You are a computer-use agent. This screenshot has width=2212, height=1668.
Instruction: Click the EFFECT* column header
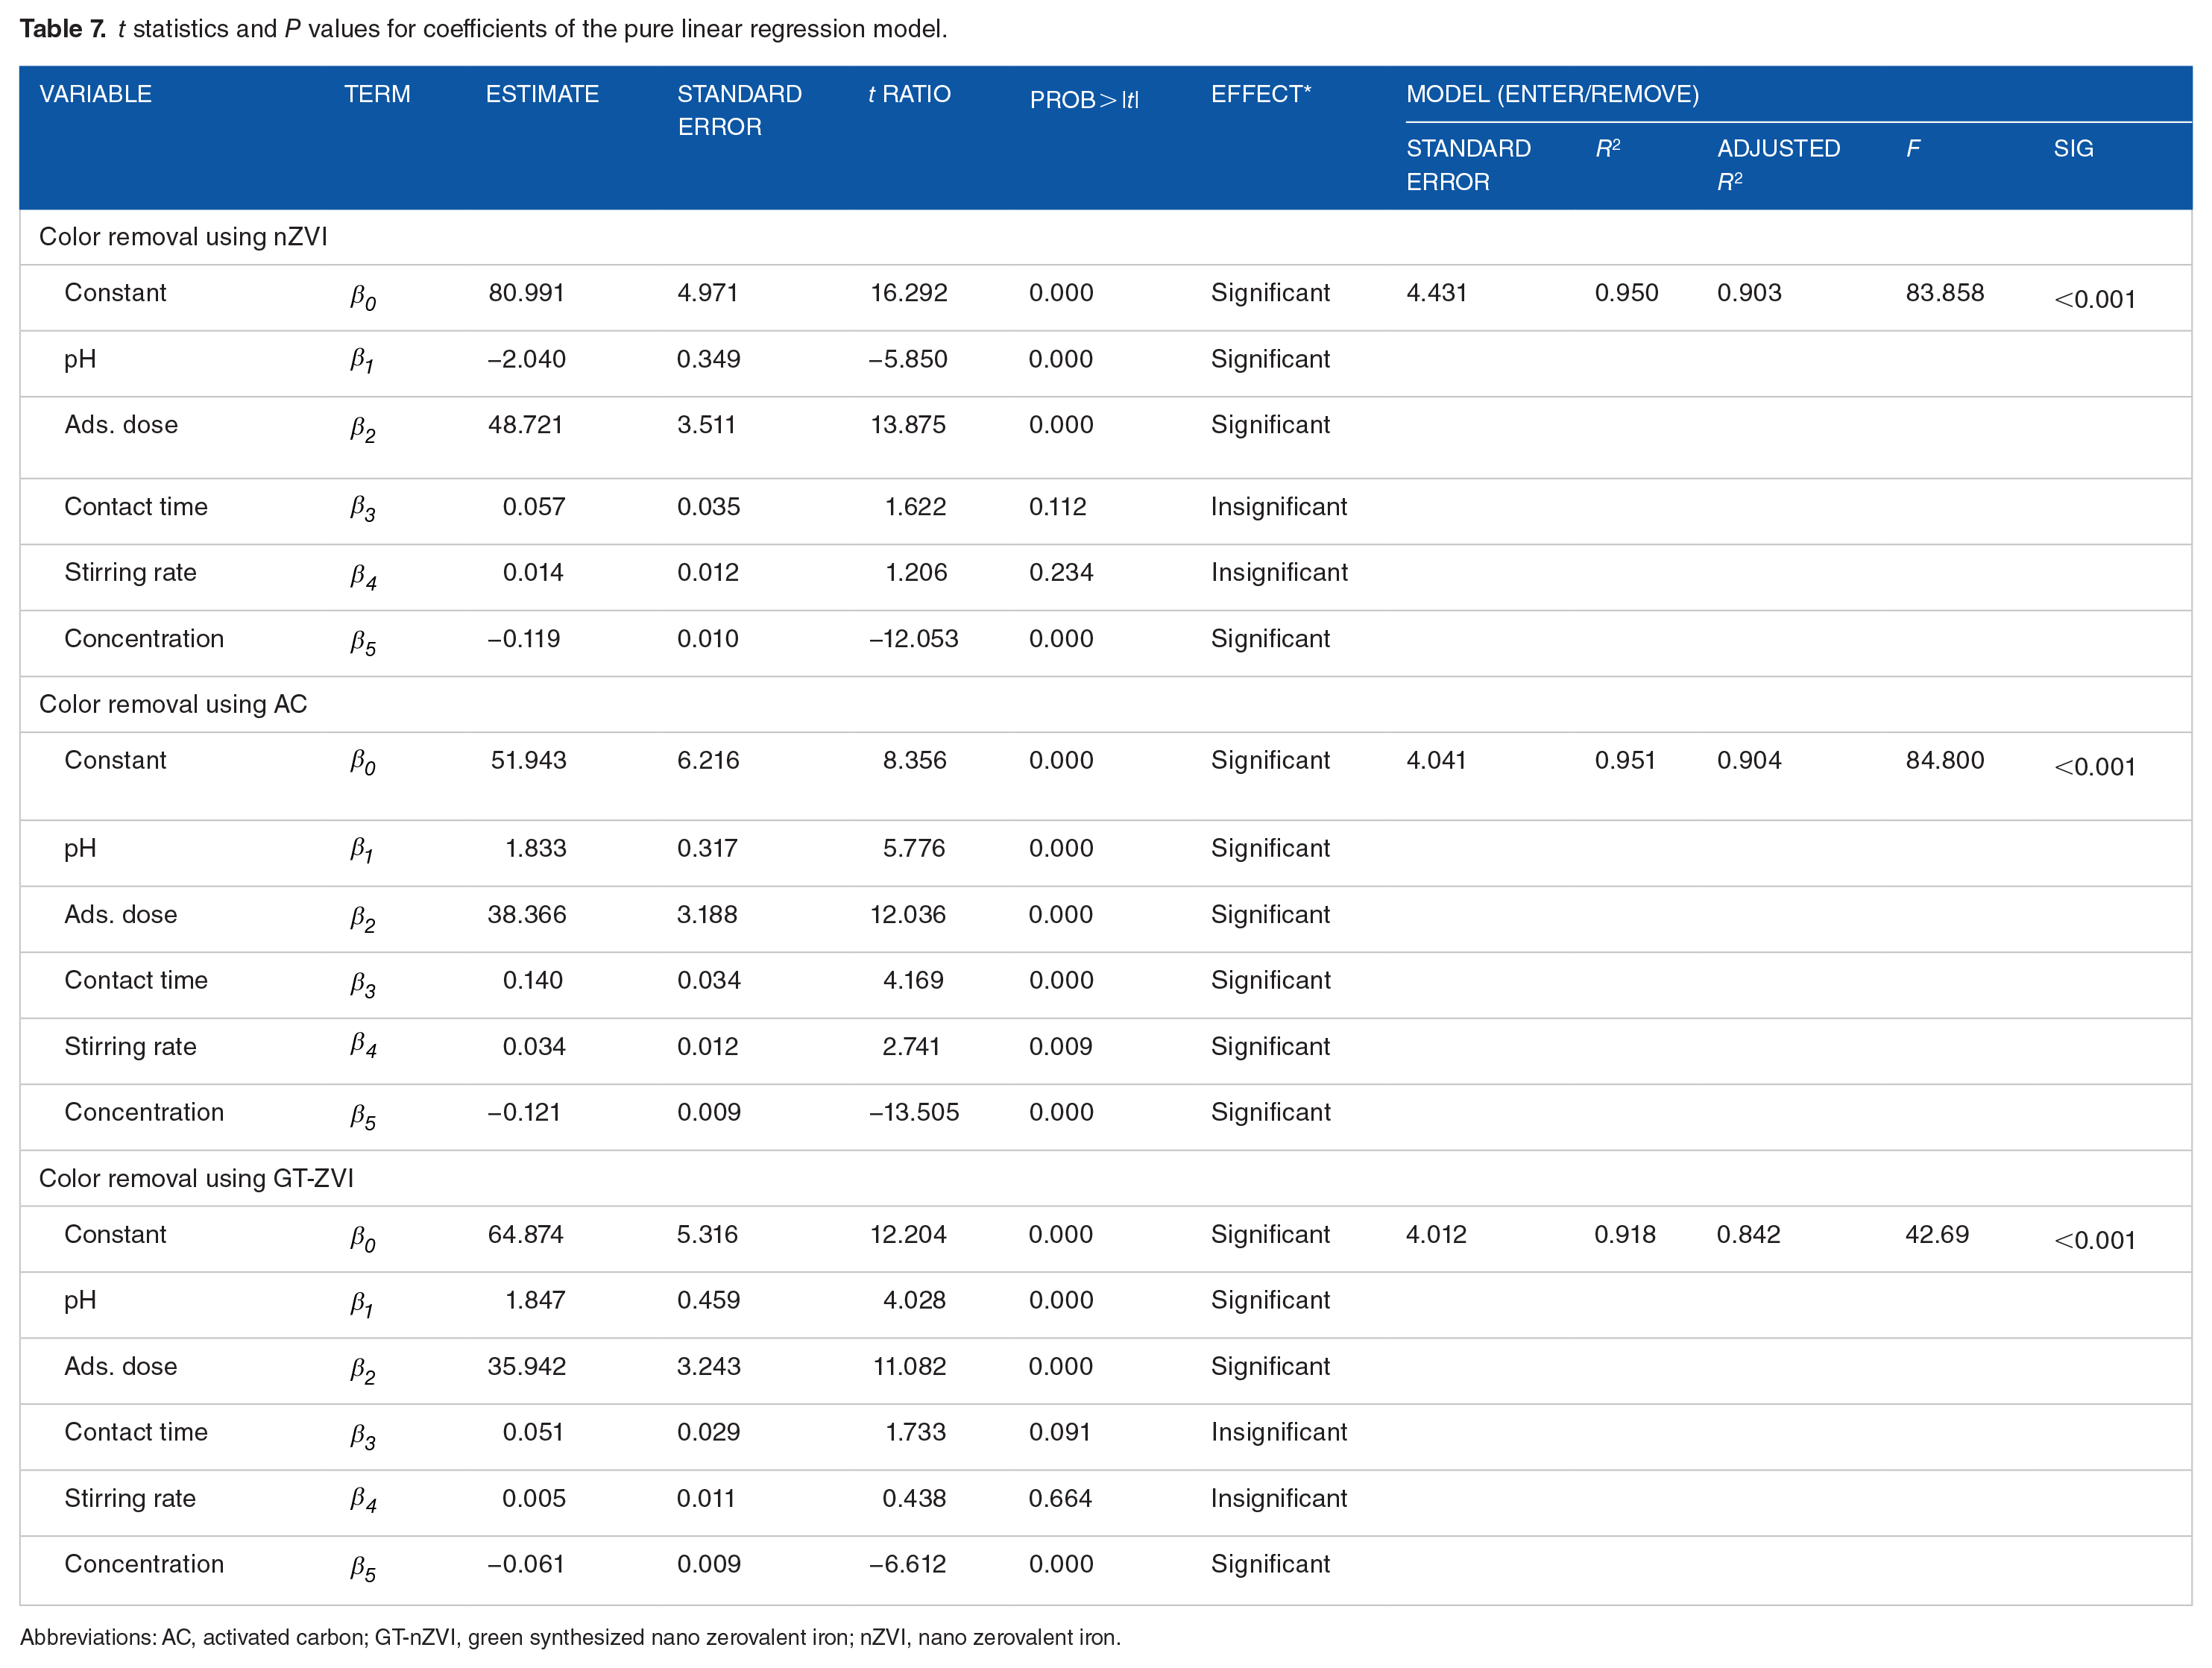pyautogui.click(x=1260, y=94)
